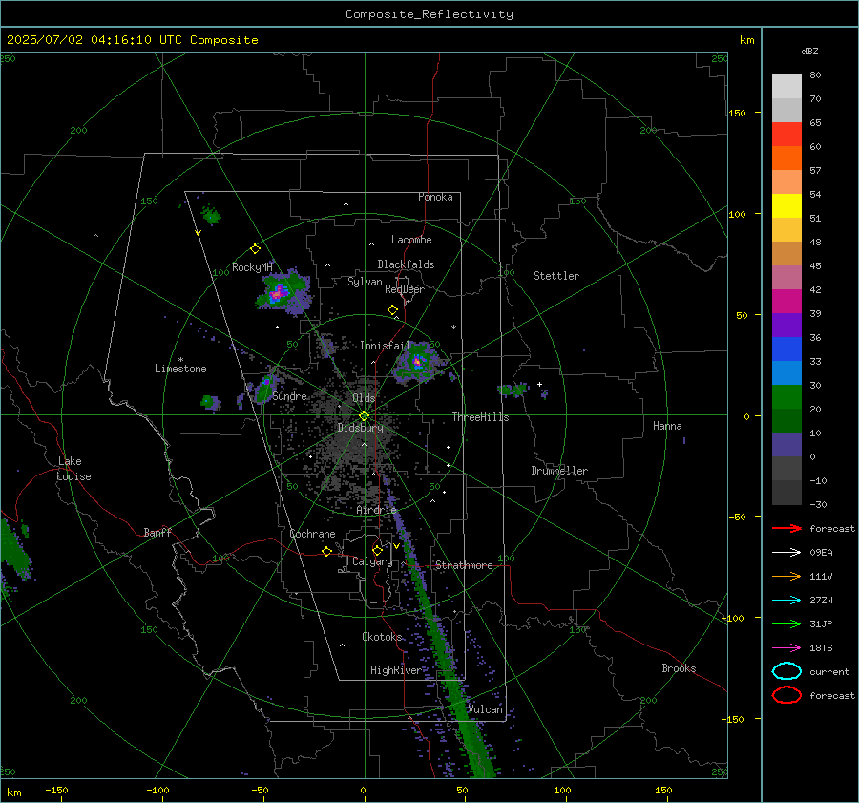Click the storm cell core southeast of RockyMH
This screenshot has width=859, height=803.
[278, 293]
